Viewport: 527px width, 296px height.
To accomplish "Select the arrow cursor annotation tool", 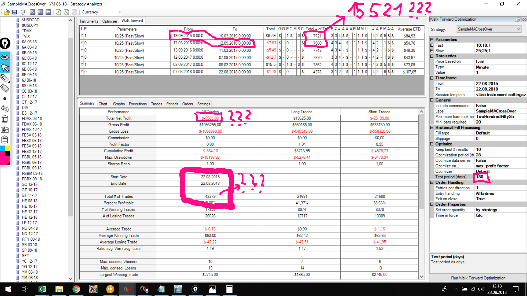I will (5, 68).
